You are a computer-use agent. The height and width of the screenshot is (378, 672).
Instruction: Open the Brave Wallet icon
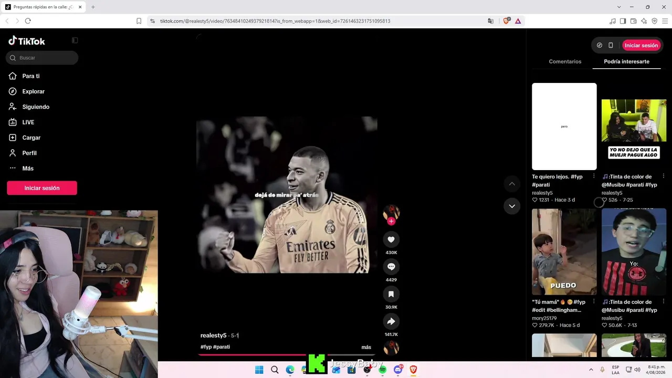(x=633, y=21)
